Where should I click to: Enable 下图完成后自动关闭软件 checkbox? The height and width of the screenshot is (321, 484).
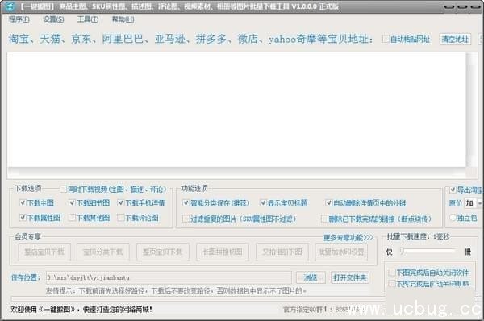coord(392,273)
